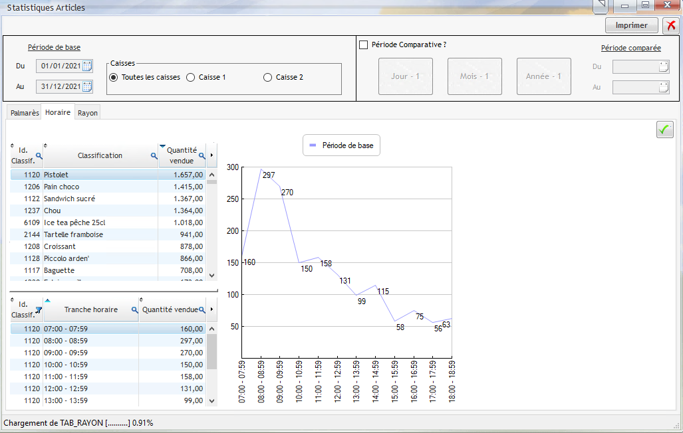Enable the Période Comparative checkbox
Viewport: 683px width, 433px height.
click(363, 45)
